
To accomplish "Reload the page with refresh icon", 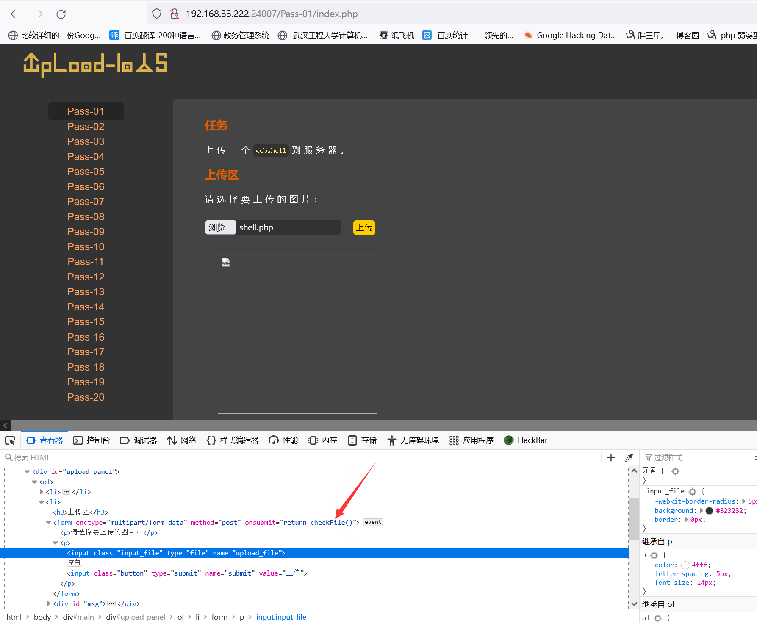I will (x=61, y=14).
